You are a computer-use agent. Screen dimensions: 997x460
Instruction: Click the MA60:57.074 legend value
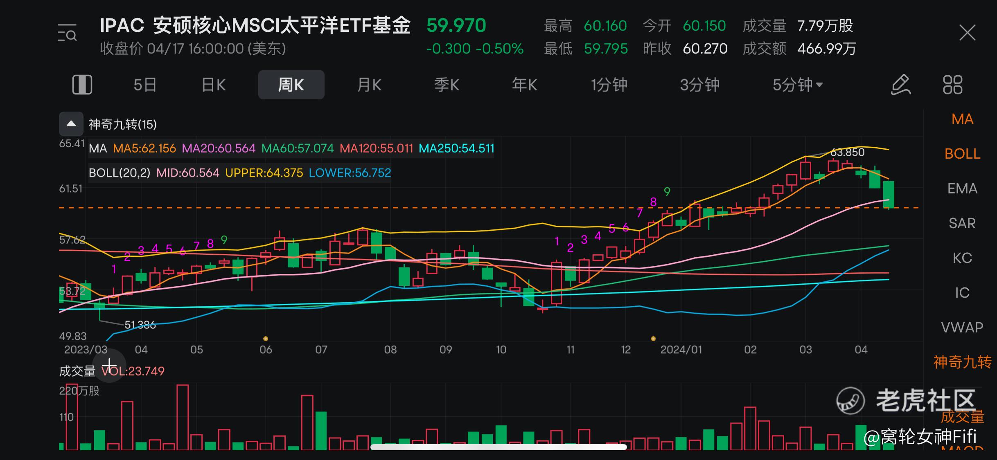click(x=298, y=148)
